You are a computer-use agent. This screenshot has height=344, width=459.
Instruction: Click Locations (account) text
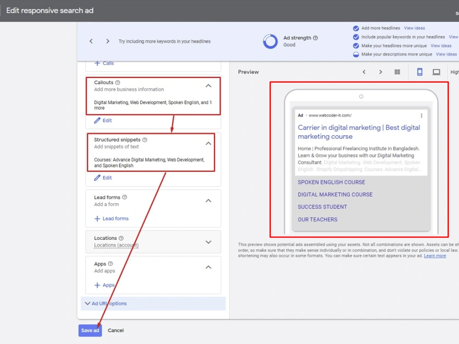(x=116, y=245)
